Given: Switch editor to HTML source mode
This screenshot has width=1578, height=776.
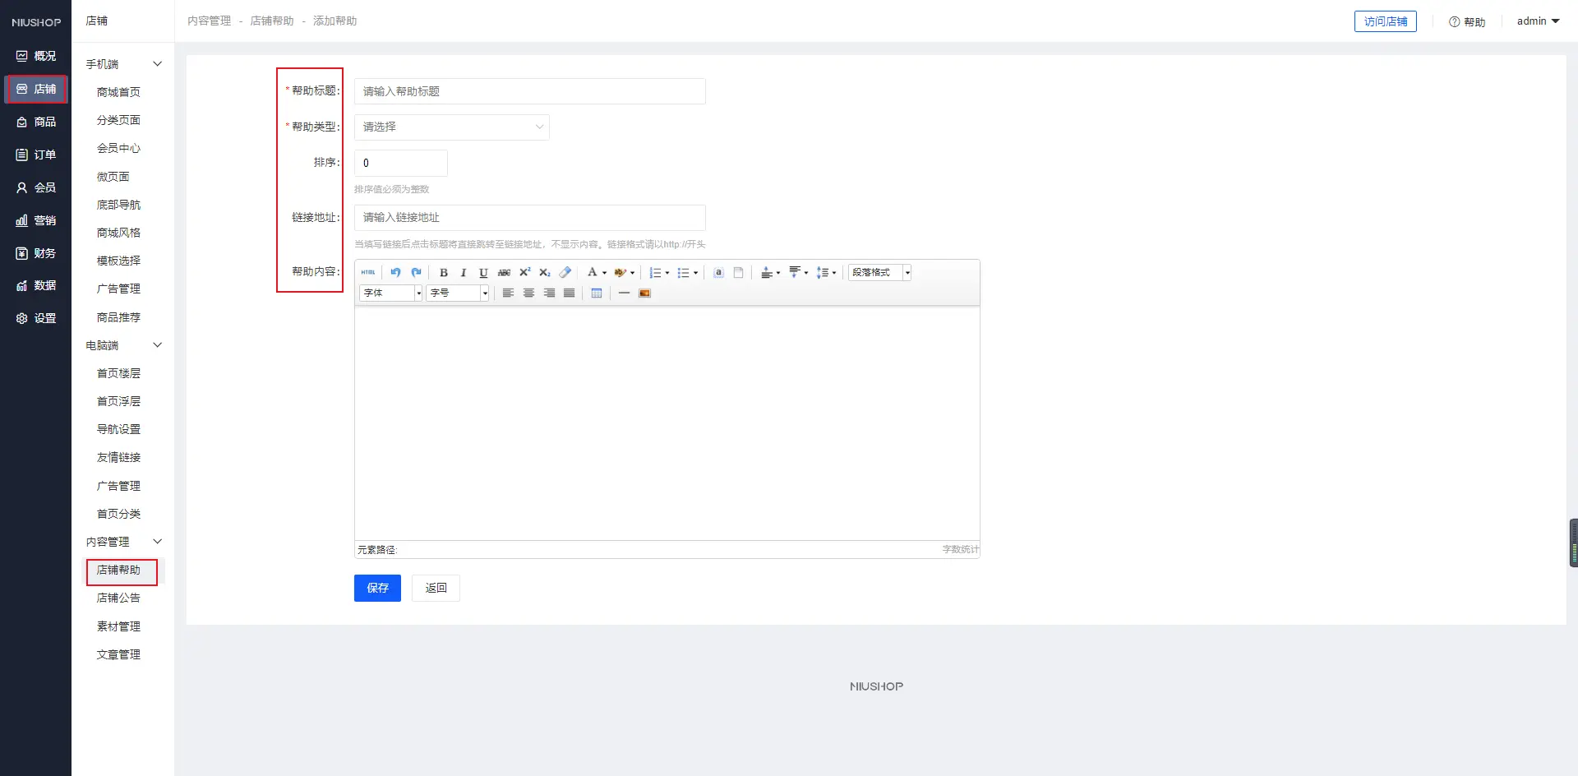Looking at the screenshot, I should (368, 273).
